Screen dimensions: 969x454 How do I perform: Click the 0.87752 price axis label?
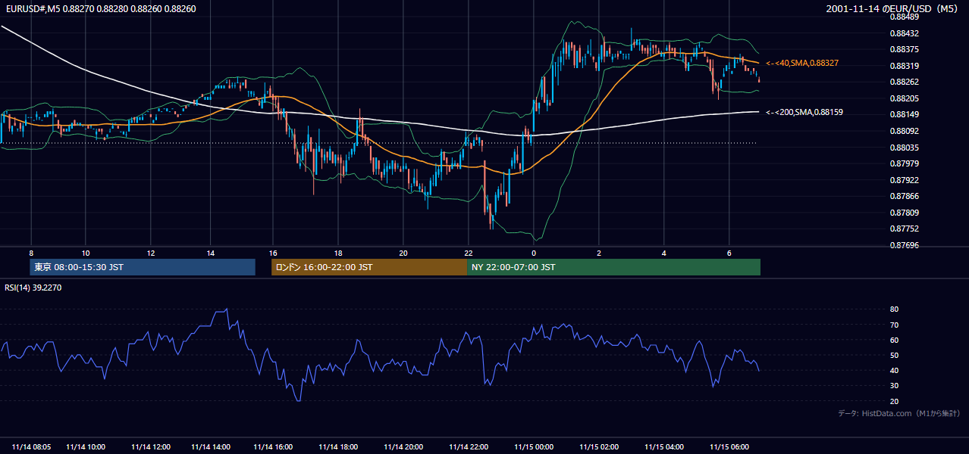click(904, 229)
